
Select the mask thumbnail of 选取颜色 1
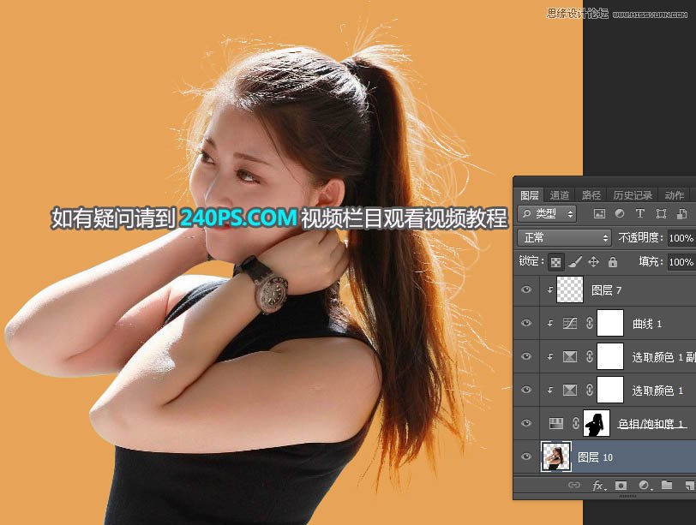tap(610, 390)
